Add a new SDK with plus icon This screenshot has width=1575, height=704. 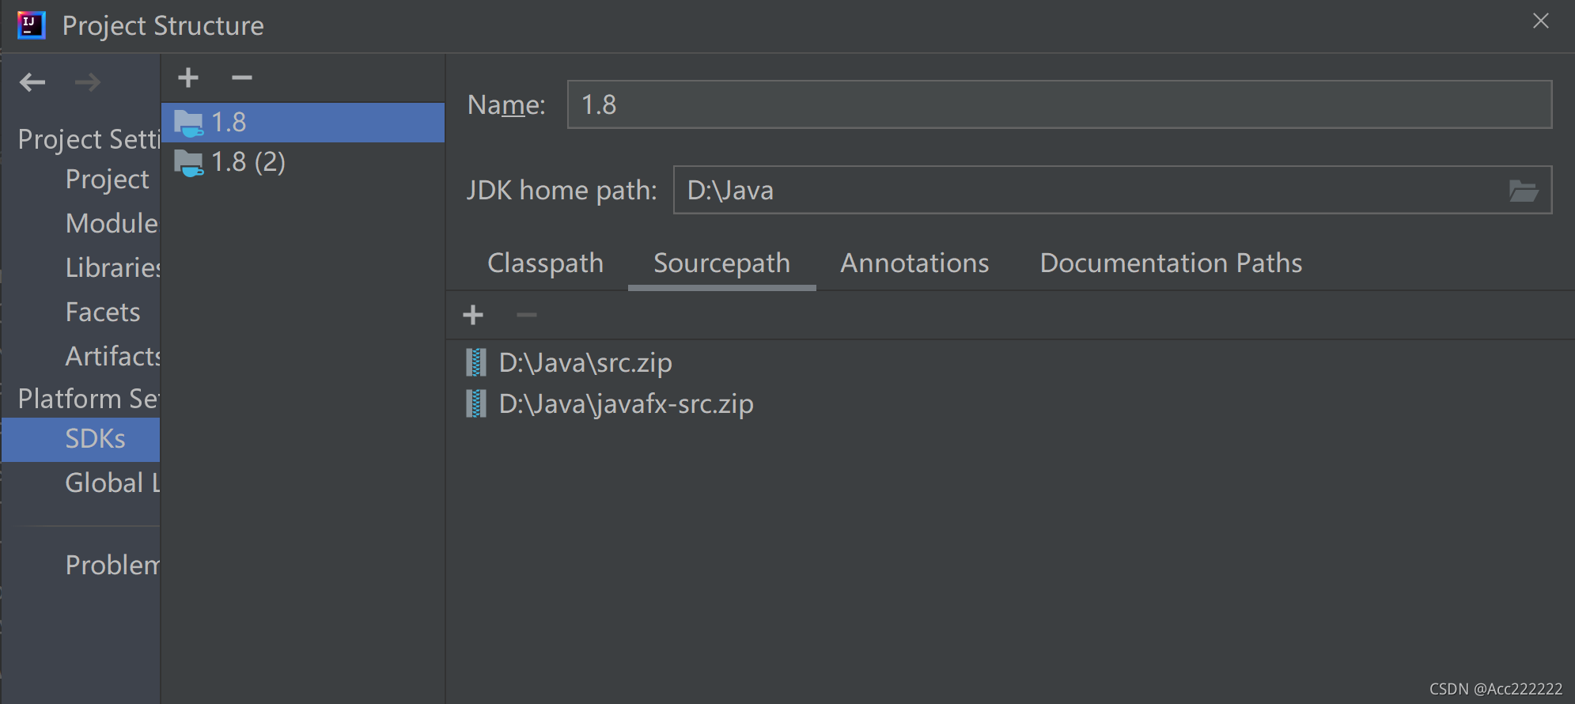click(x=188, y=78)
